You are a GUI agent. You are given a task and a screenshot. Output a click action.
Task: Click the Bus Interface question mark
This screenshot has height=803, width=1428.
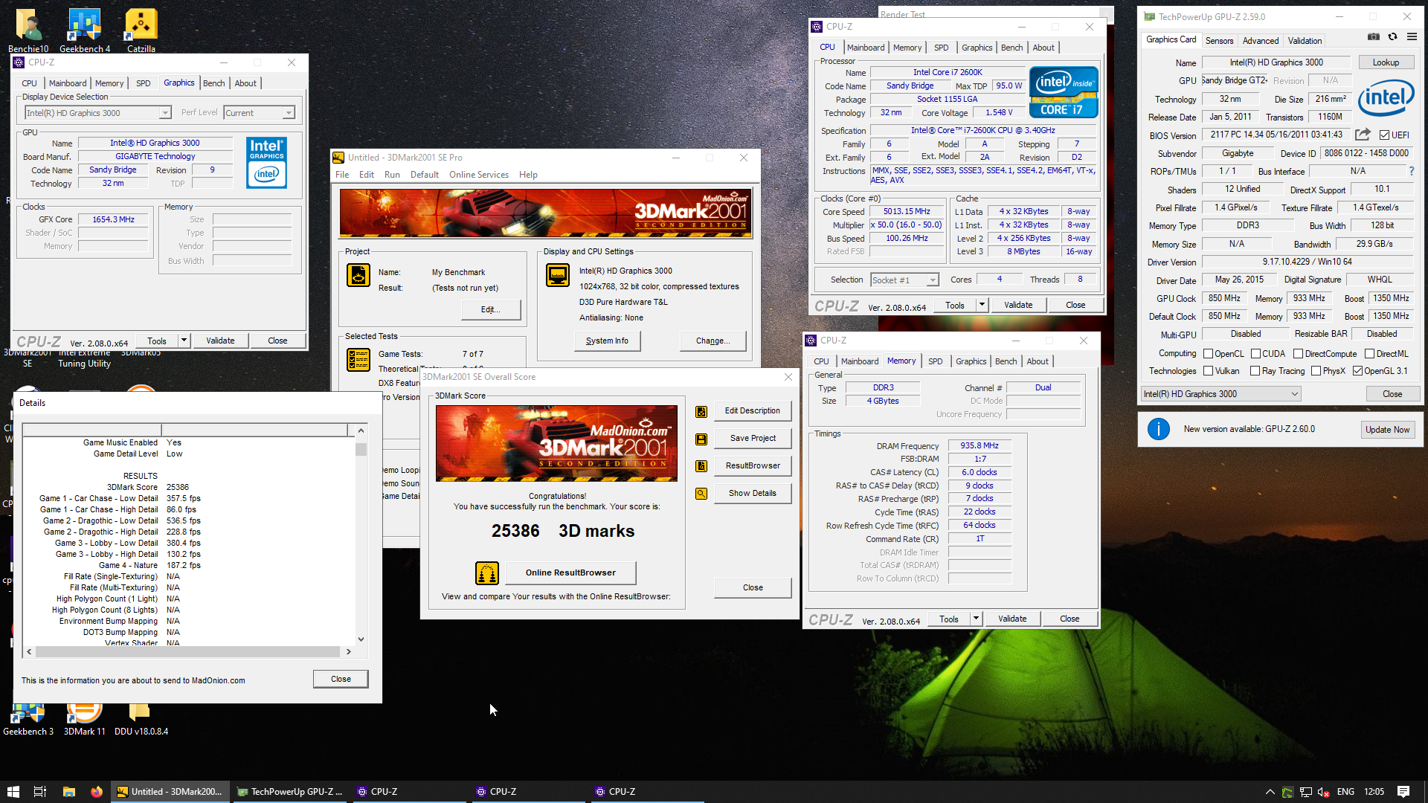(x=1412, y=171)
